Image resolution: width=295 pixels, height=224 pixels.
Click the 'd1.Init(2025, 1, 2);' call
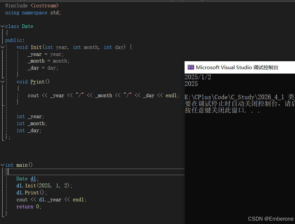pyautogui.click(x=44, y=186)
